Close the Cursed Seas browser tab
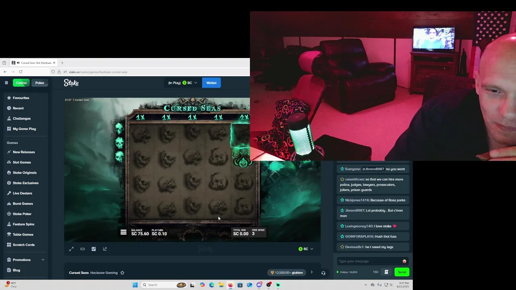Image resolution: width=516 pixels, height=290 pixels. (54, 63)
